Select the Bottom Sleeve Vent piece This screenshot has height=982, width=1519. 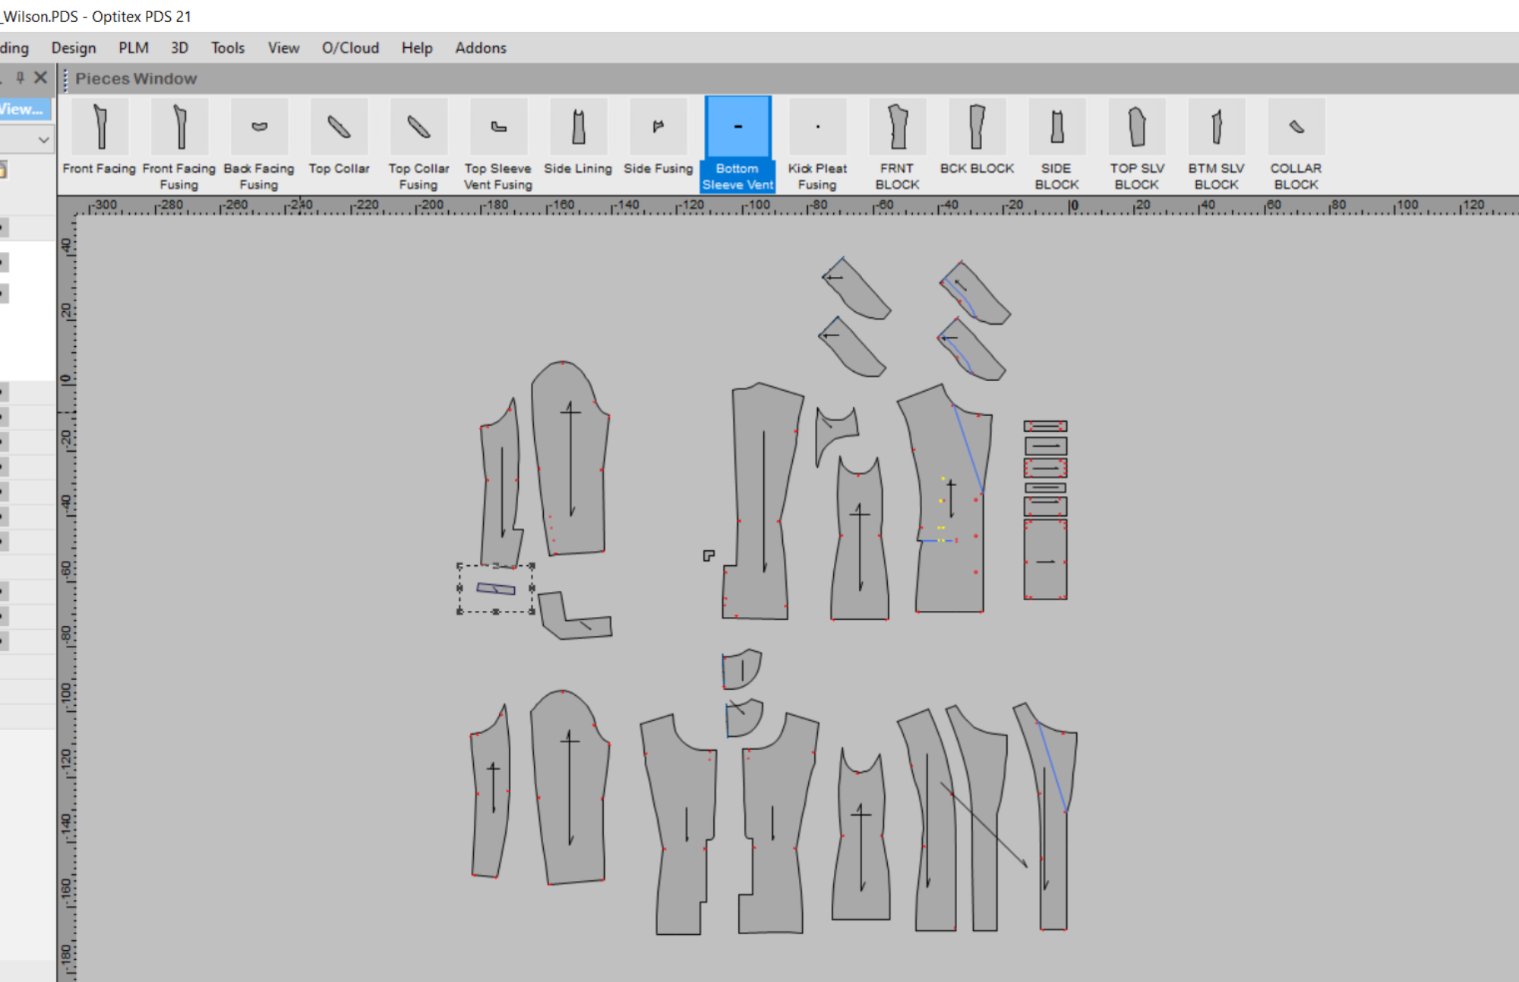(737, 127)
